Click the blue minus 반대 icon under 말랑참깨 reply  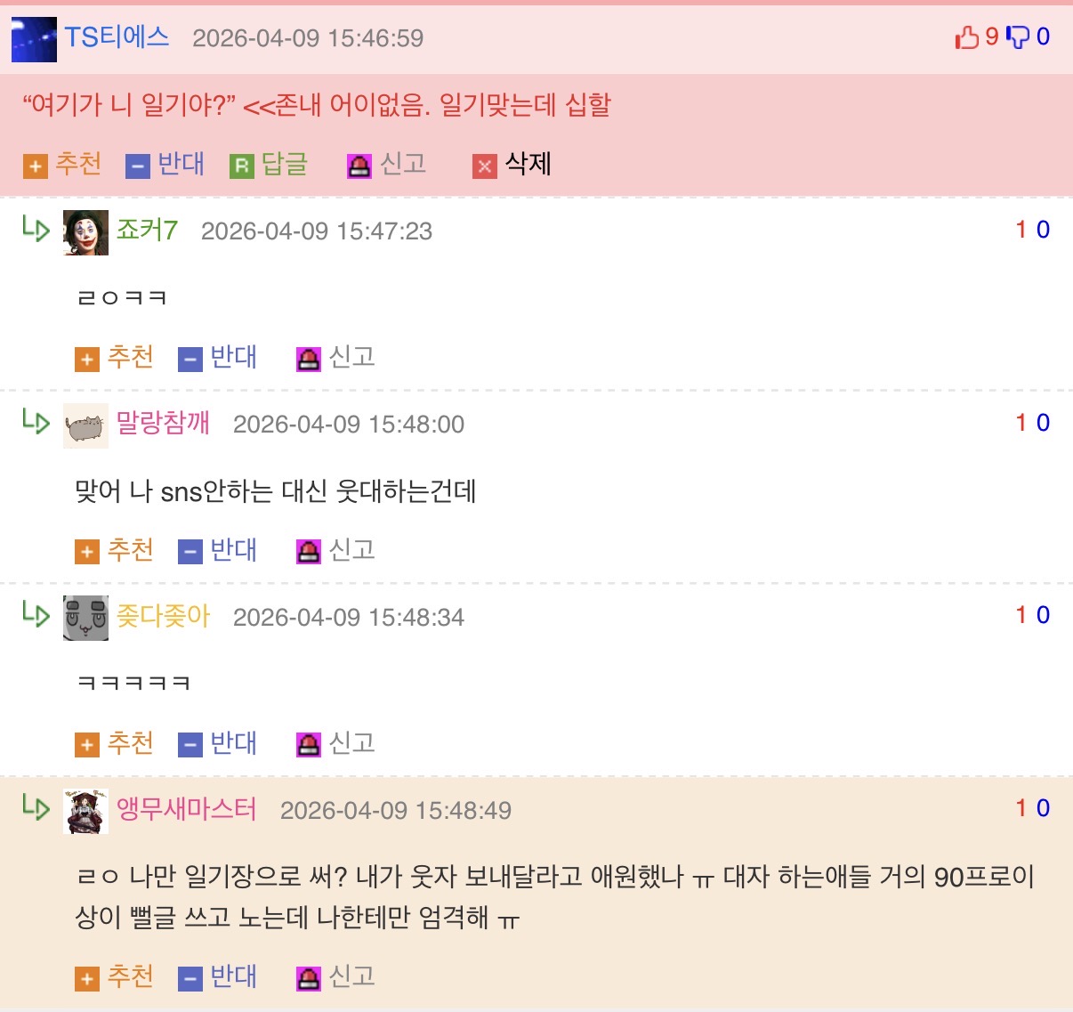tap(190, 553)
